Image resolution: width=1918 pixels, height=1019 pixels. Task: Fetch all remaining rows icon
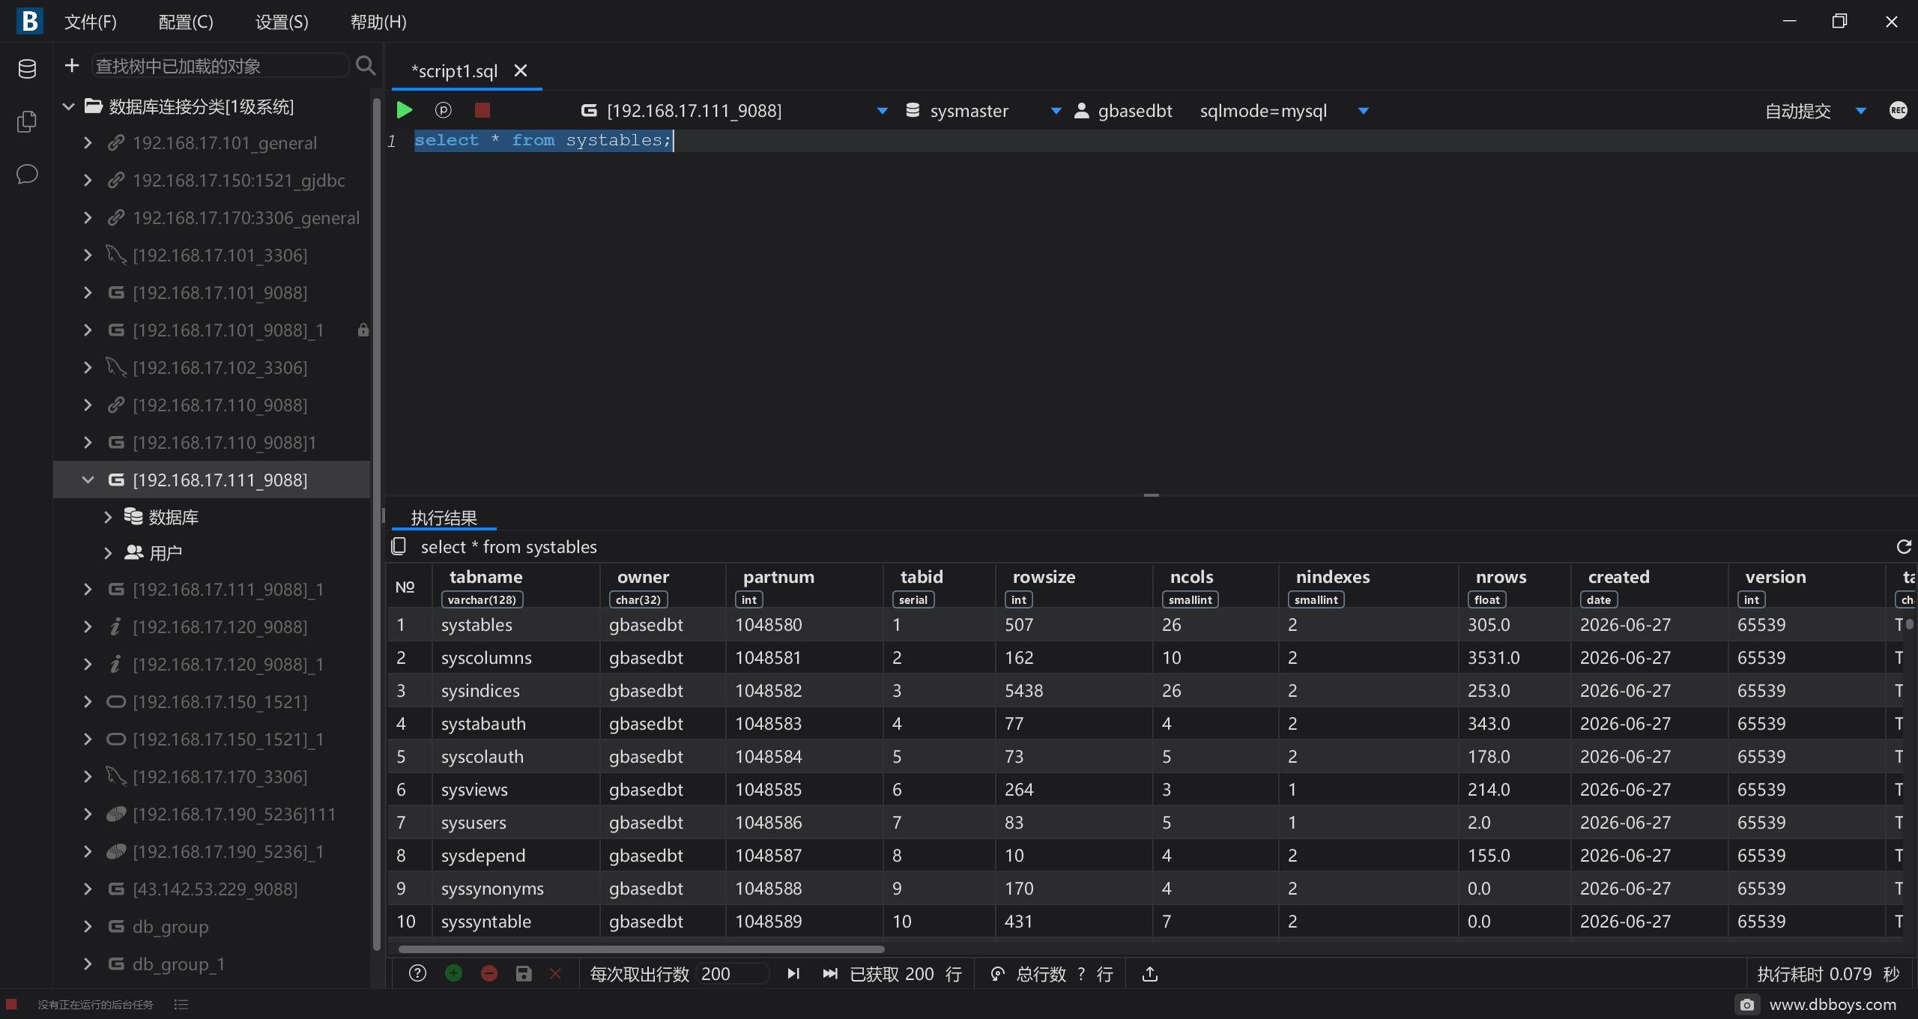pyautogui.click(x=829, y=973)
